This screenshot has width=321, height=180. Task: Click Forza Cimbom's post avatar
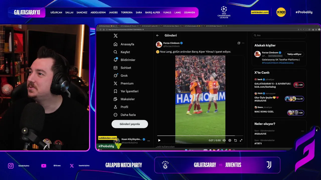(159, 44)
